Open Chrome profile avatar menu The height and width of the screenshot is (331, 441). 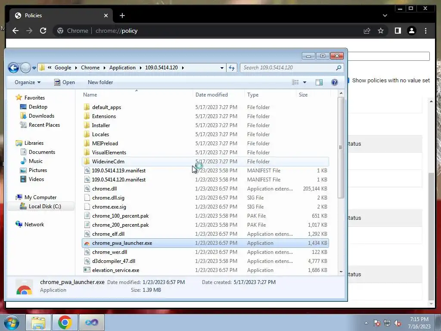(412, 31)
